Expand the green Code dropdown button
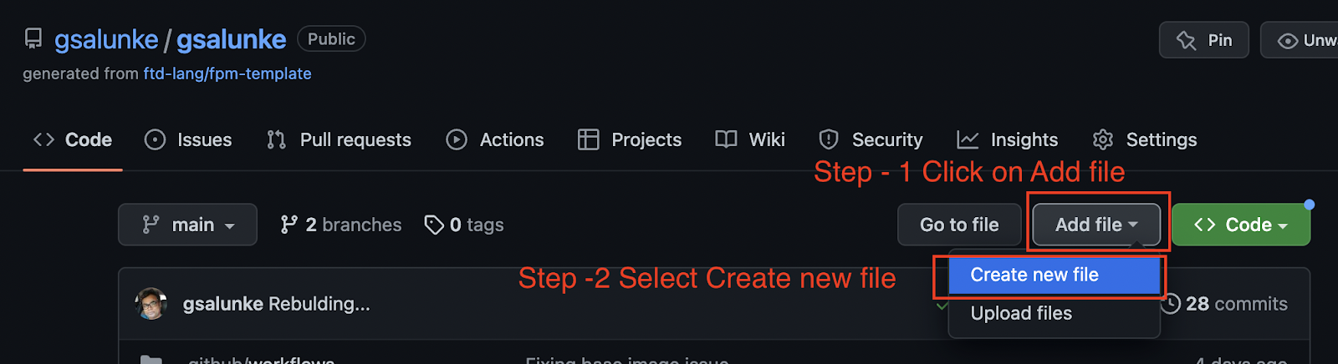The width and height of the screenshot is (1338, 364). coord(1241,225)
